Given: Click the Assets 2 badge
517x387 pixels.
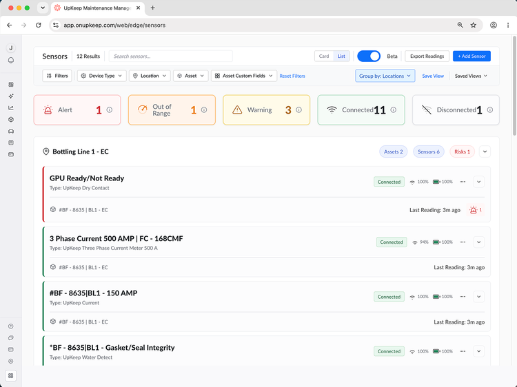Looking at the screenshot, I should click(x=394, y=151).
